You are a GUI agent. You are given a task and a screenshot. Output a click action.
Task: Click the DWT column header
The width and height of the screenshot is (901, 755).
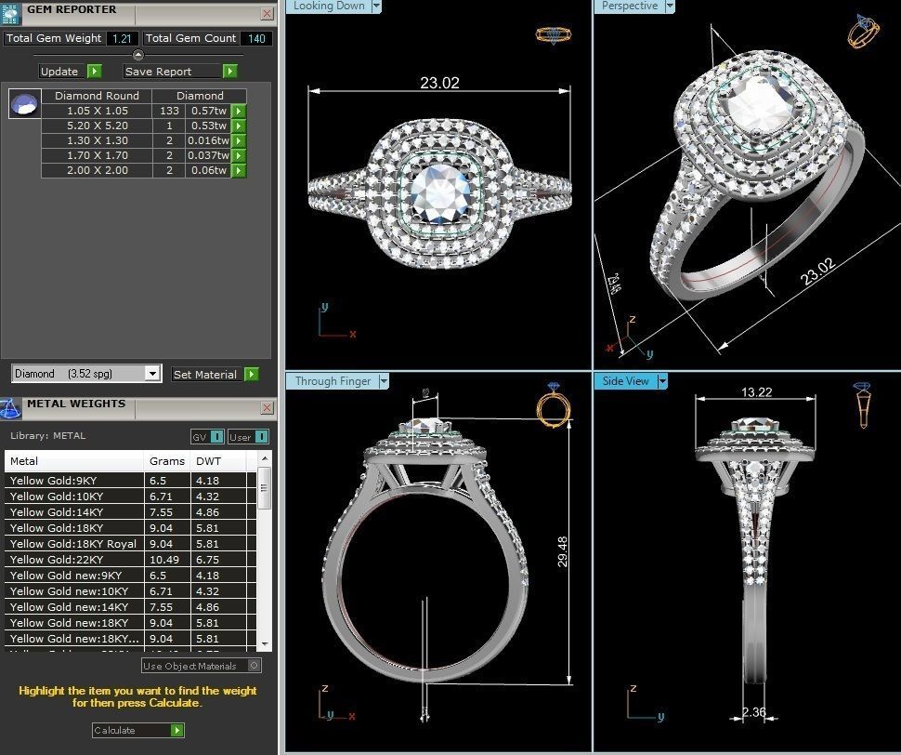(x=218, y=461)
